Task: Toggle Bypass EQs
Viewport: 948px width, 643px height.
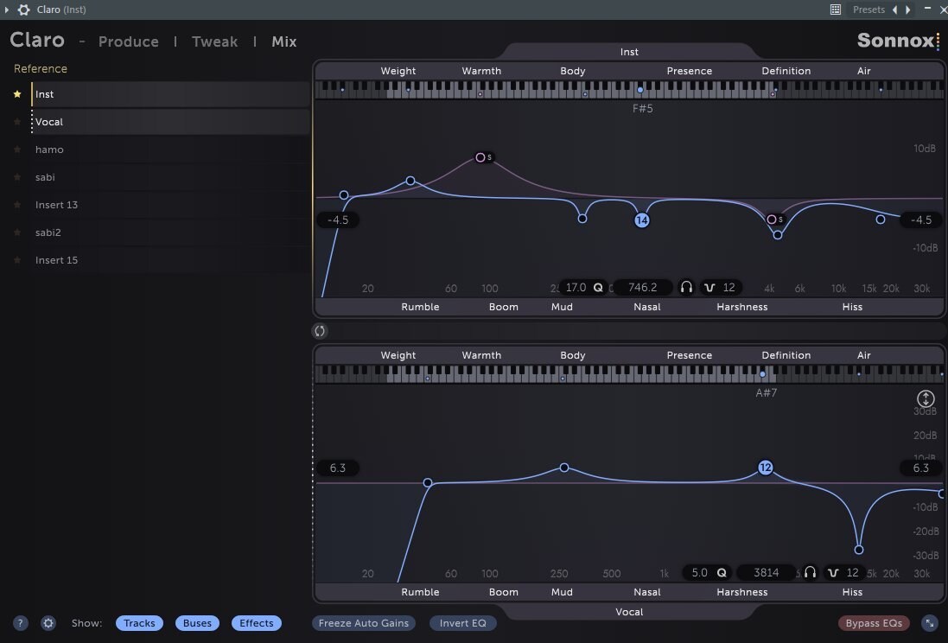Action: coord(874,623)
